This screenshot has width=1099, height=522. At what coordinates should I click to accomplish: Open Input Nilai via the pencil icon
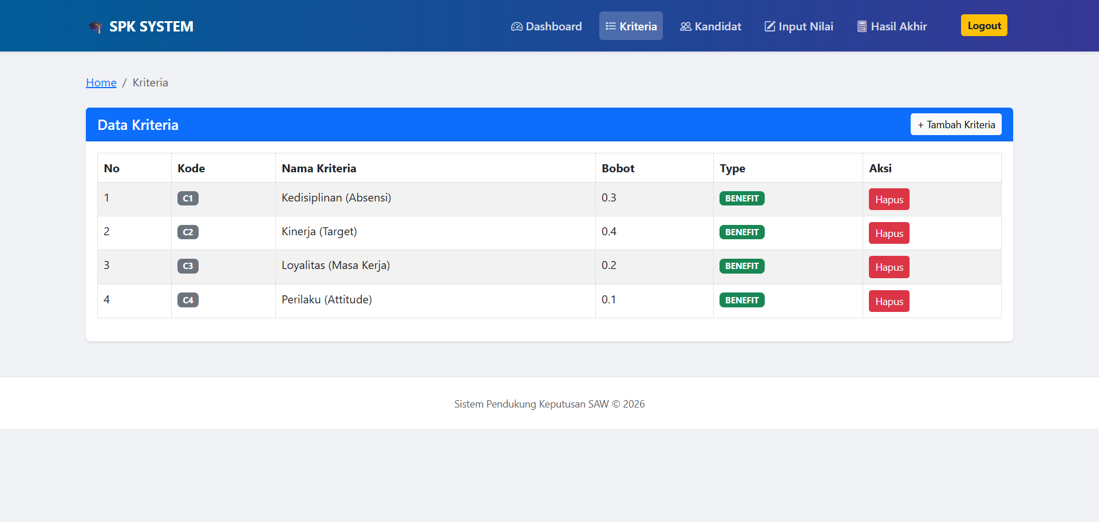[x=769, y=26]
